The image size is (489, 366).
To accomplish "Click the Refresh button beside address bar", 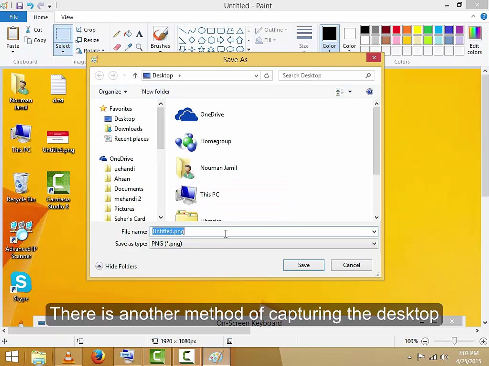I will click(267, 76).
